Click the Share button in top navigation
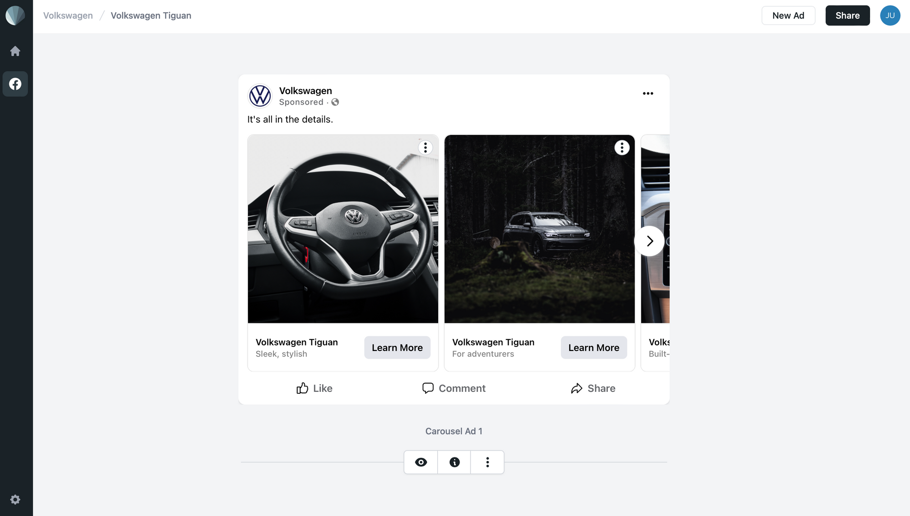The image size is (910, 516). pyautogui.click(x=848, y=15)
